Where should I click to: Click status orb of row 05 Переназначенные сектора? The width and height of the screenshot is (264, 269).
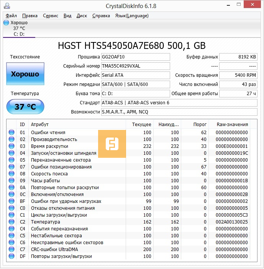pyautogui.click(x=11, y=160)
